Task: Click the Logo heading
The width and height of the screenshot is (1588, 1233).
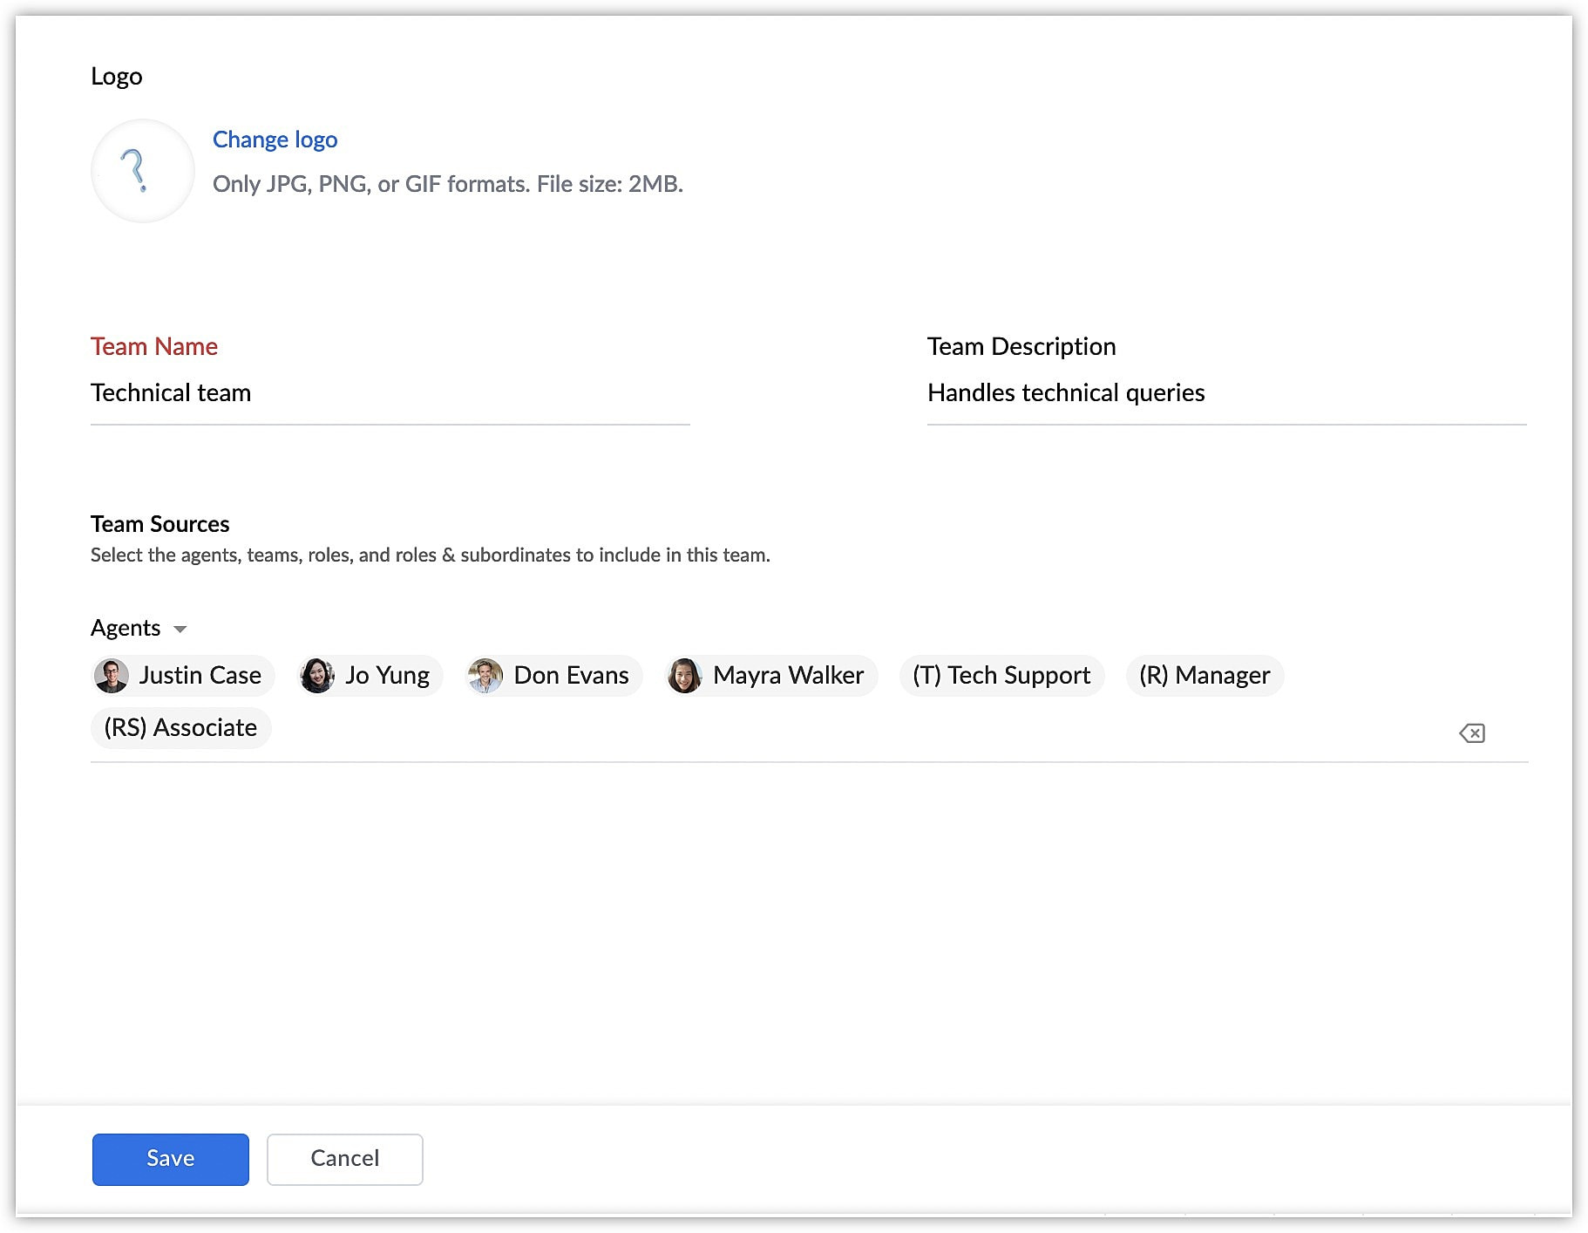Action: pos(117,77)
